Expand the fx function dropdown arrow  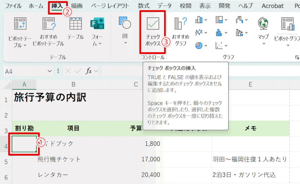coord(96,71)
